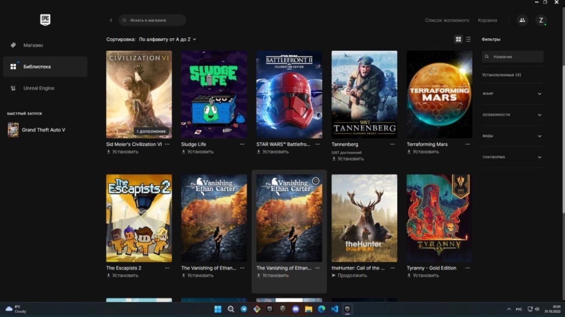The width and height of the screenshot is (565, 317).
Task: Click the Epic Games logo in sidebar
Action: (45, 20)
